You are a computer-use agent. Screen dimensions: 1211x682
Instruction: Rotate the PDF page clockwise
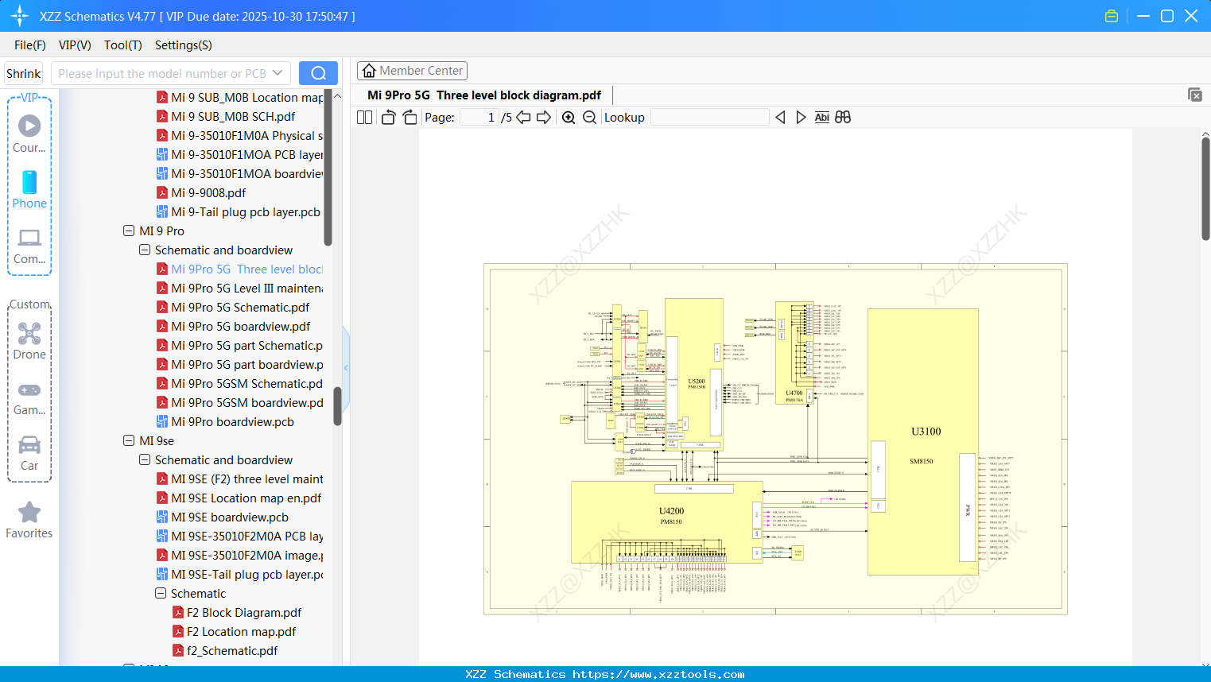409,117
